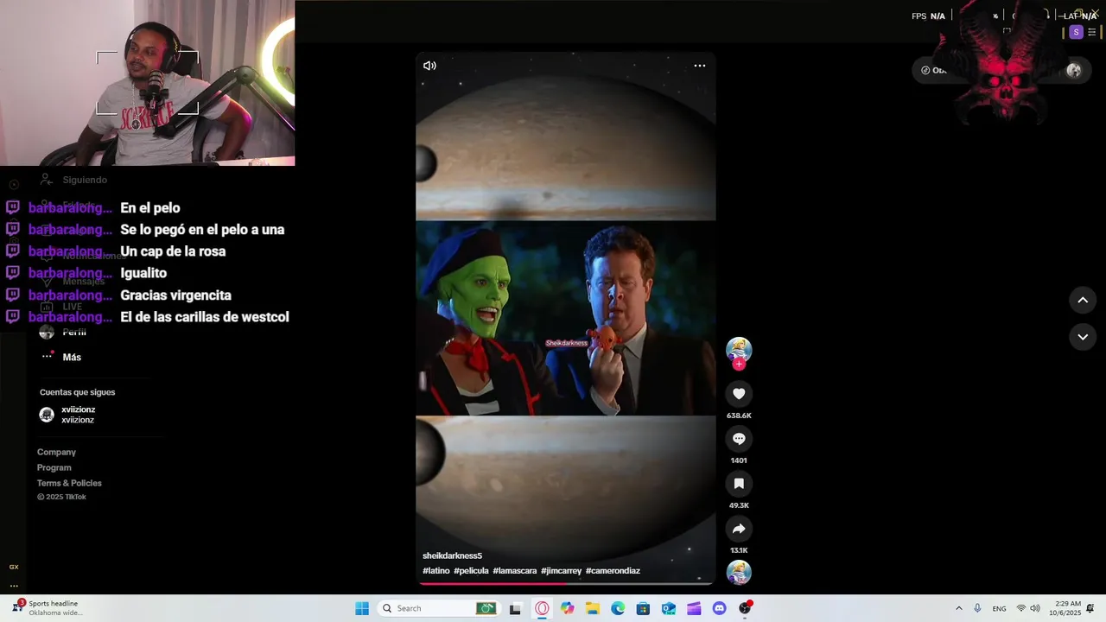Viewport: 1106px width, 622px height.
Task: Open the clock showing 2:29 AM
Action: [x=1065, y=608]
